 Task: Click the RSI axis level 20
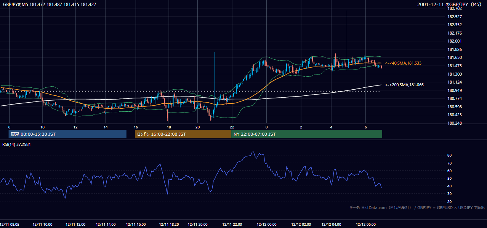(449, 201)
